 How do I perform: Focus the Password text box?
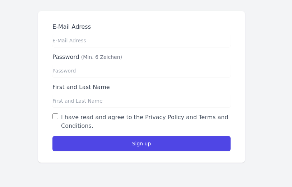141,71
